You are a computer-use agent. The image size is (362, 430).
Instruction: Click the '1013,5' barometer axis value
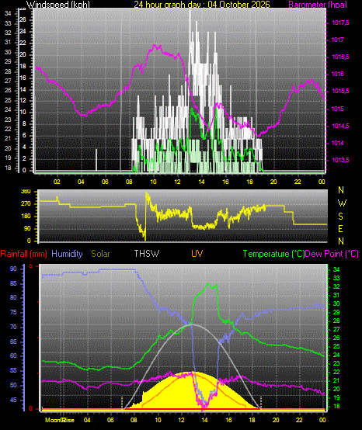coord(340,160)
